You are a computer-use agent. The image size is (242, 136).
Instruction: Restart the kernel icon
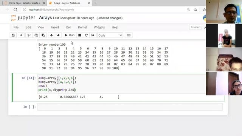[86, 35]
